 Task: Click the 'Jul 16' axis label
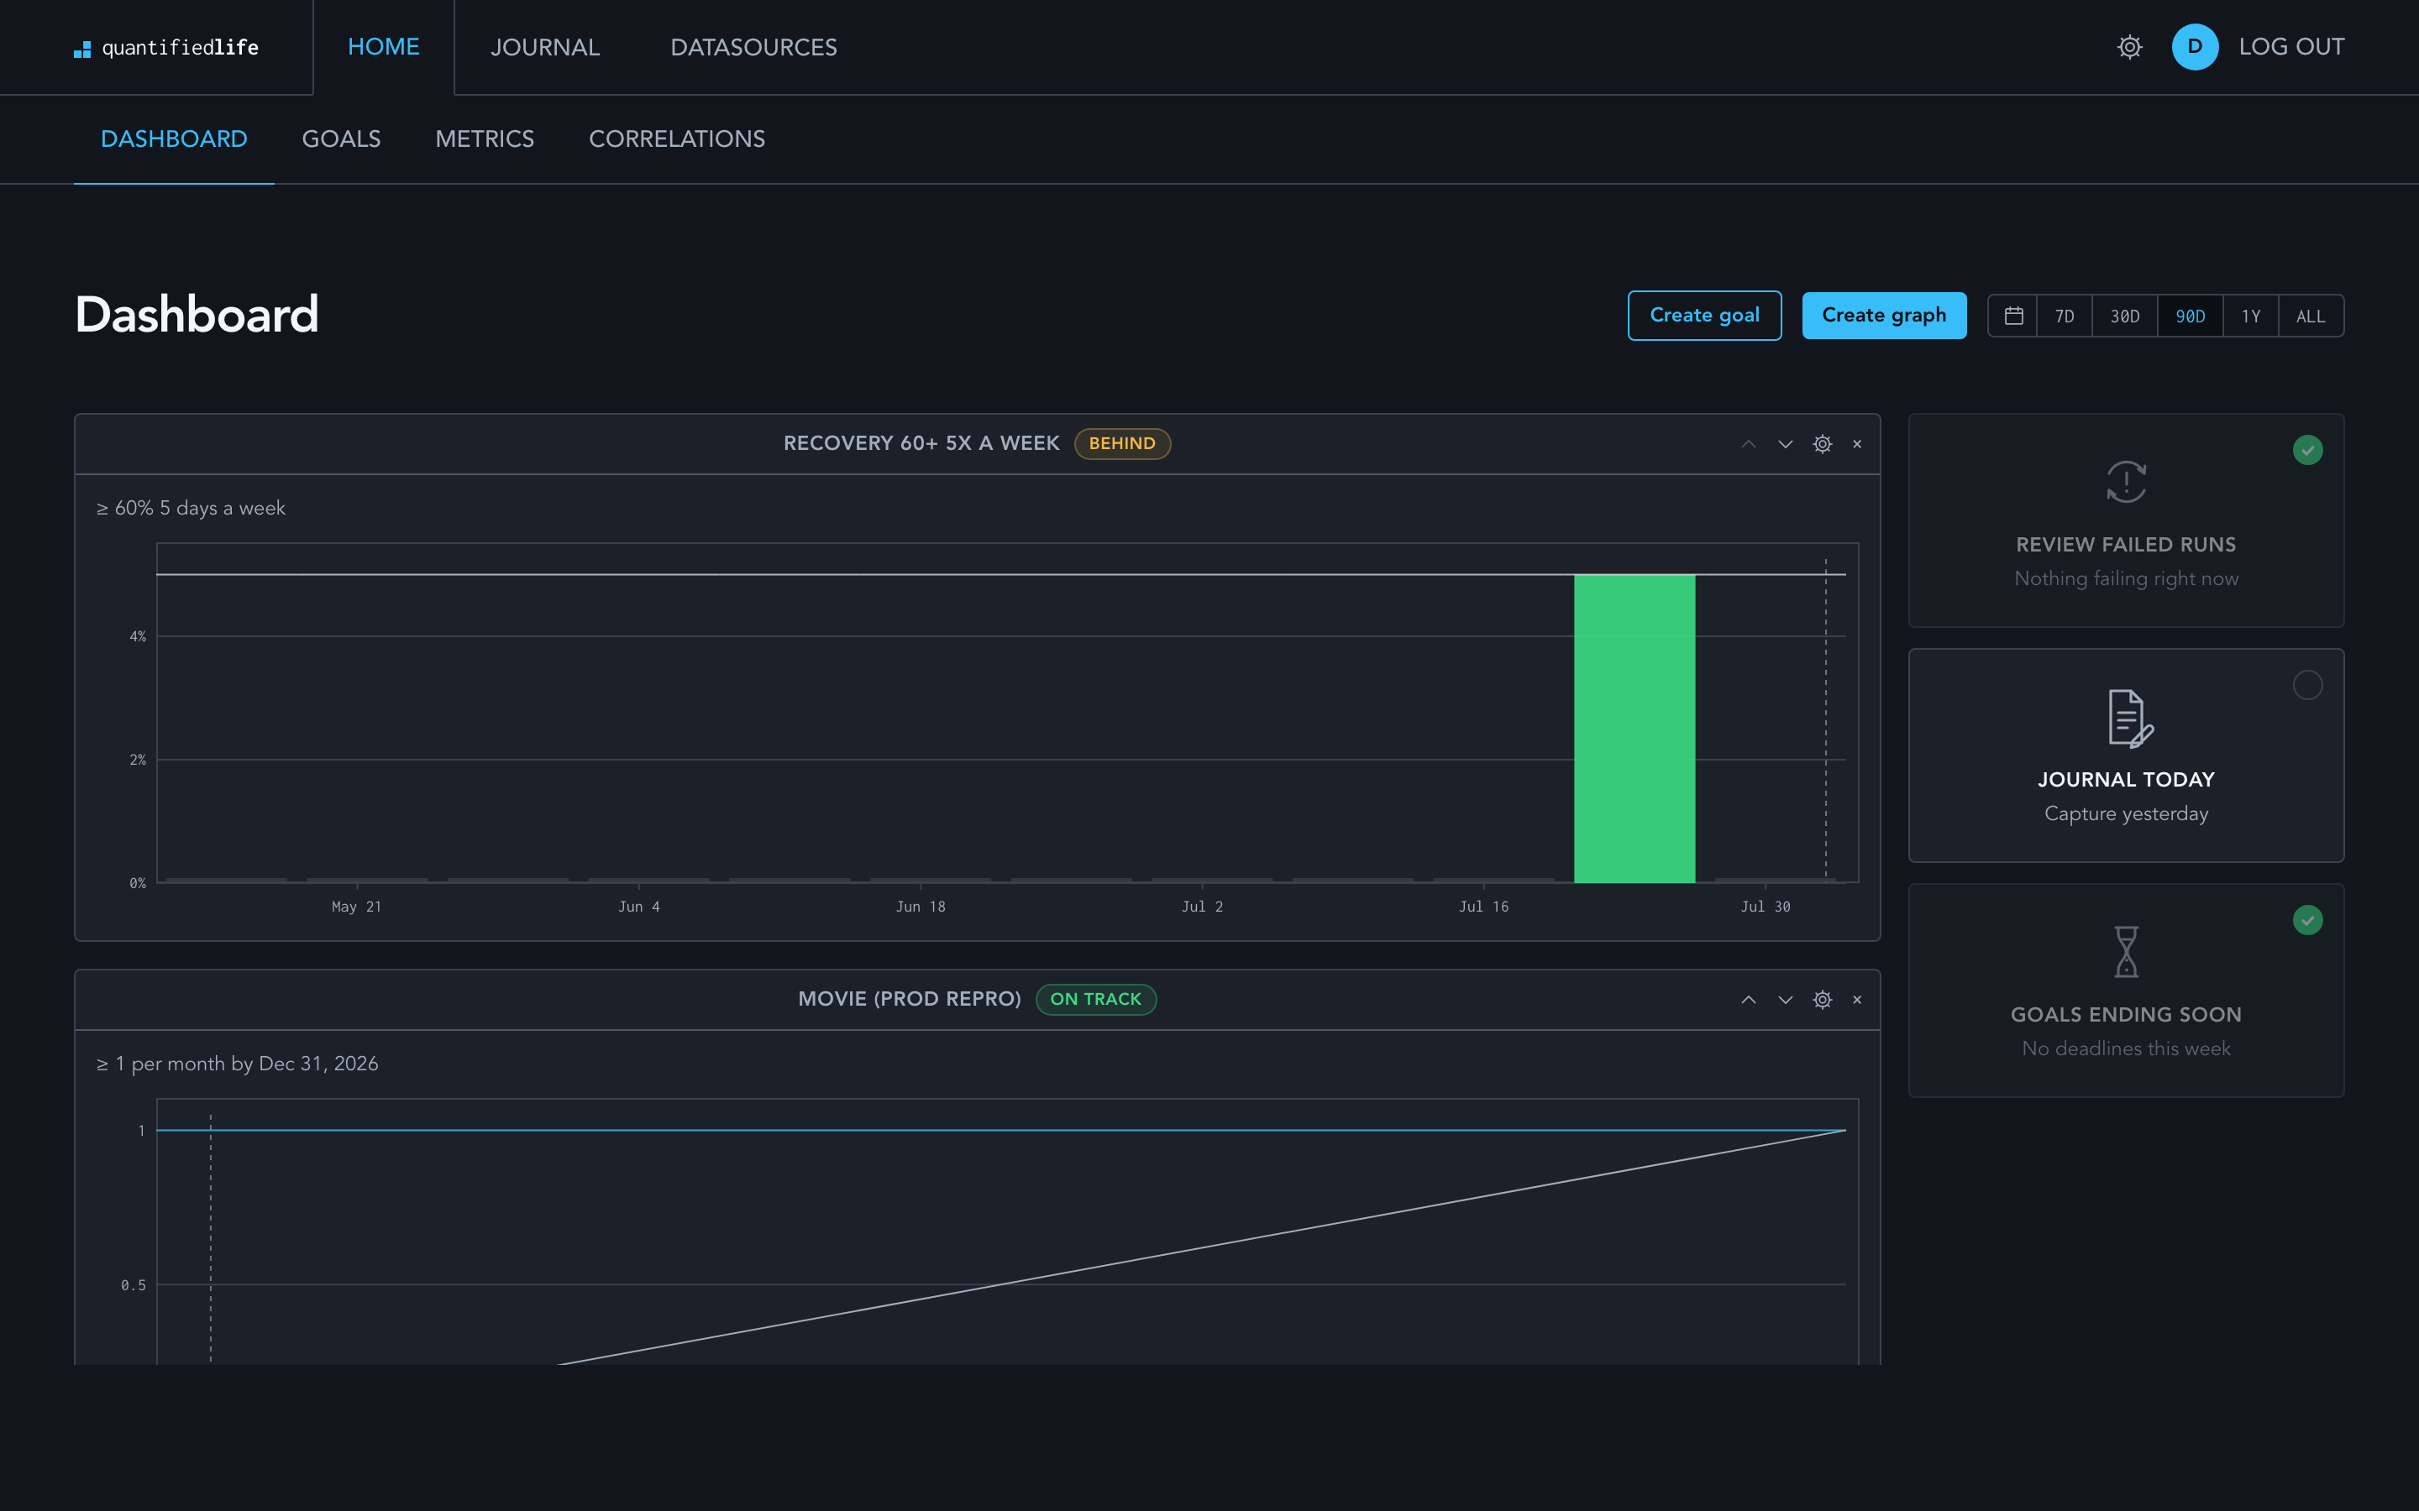pyautogui.click(x=1483, y=907)
